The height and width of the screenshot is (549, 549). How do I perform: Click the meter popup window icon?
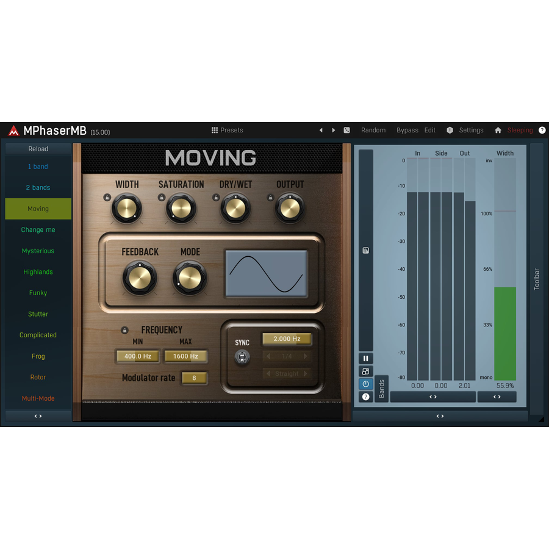coord(366,371)
